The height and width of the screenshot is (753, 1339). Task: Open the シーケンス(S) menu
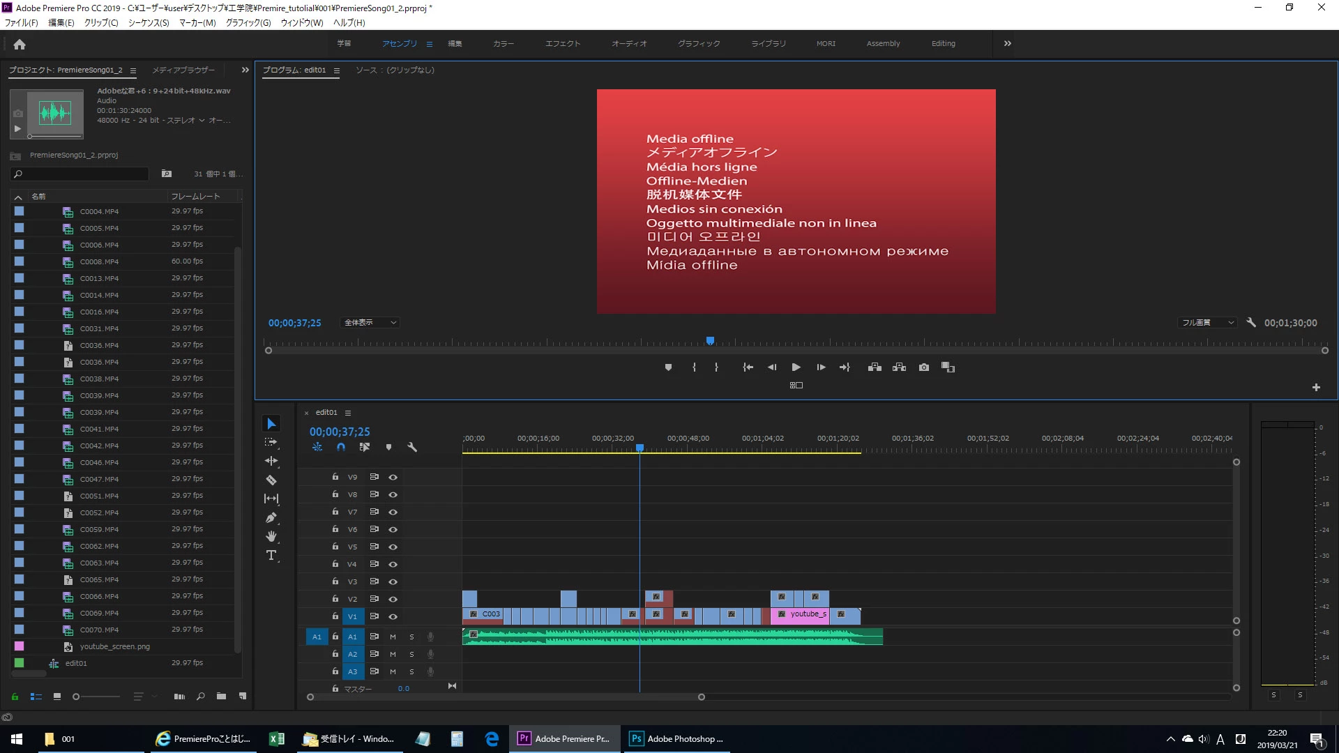point(148,22)
